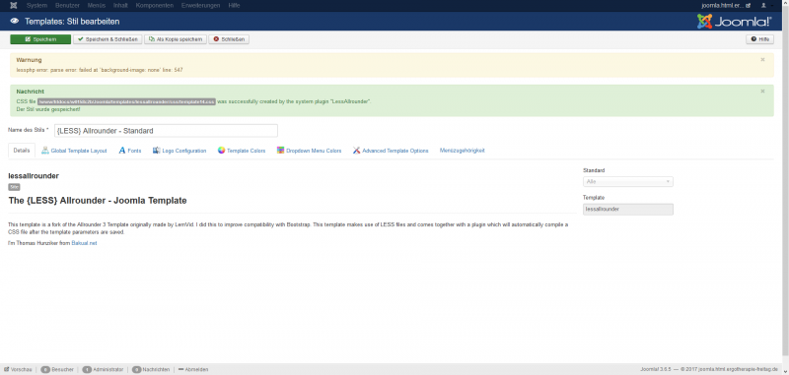Click the Besucher counter in the status bar
This screenshot has height=375, width=789.
point(57,369)
